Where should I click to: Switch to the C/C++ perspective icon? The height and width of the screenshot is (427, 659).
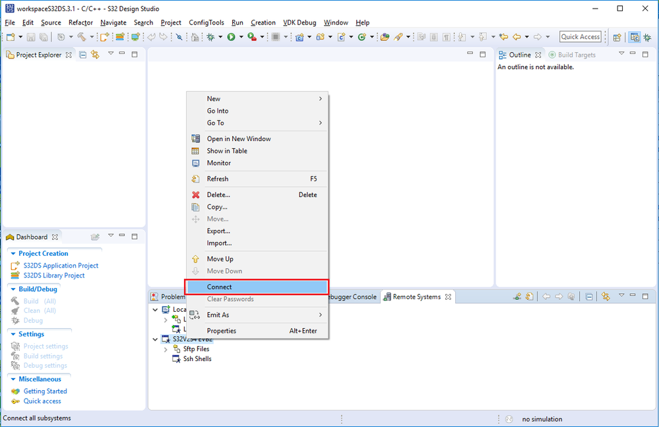click(635, 38)
